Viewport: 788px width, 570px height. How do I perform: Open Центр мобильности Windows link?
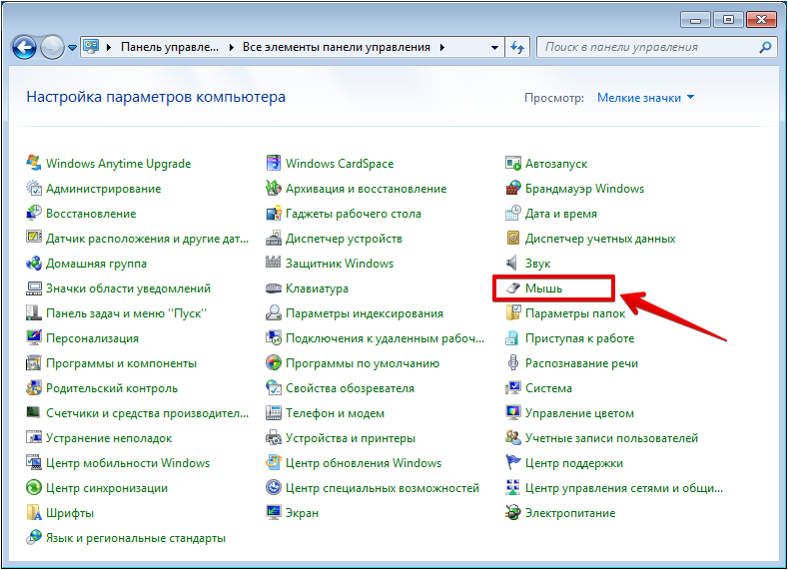pyautogui.click(x=128, y=462)
